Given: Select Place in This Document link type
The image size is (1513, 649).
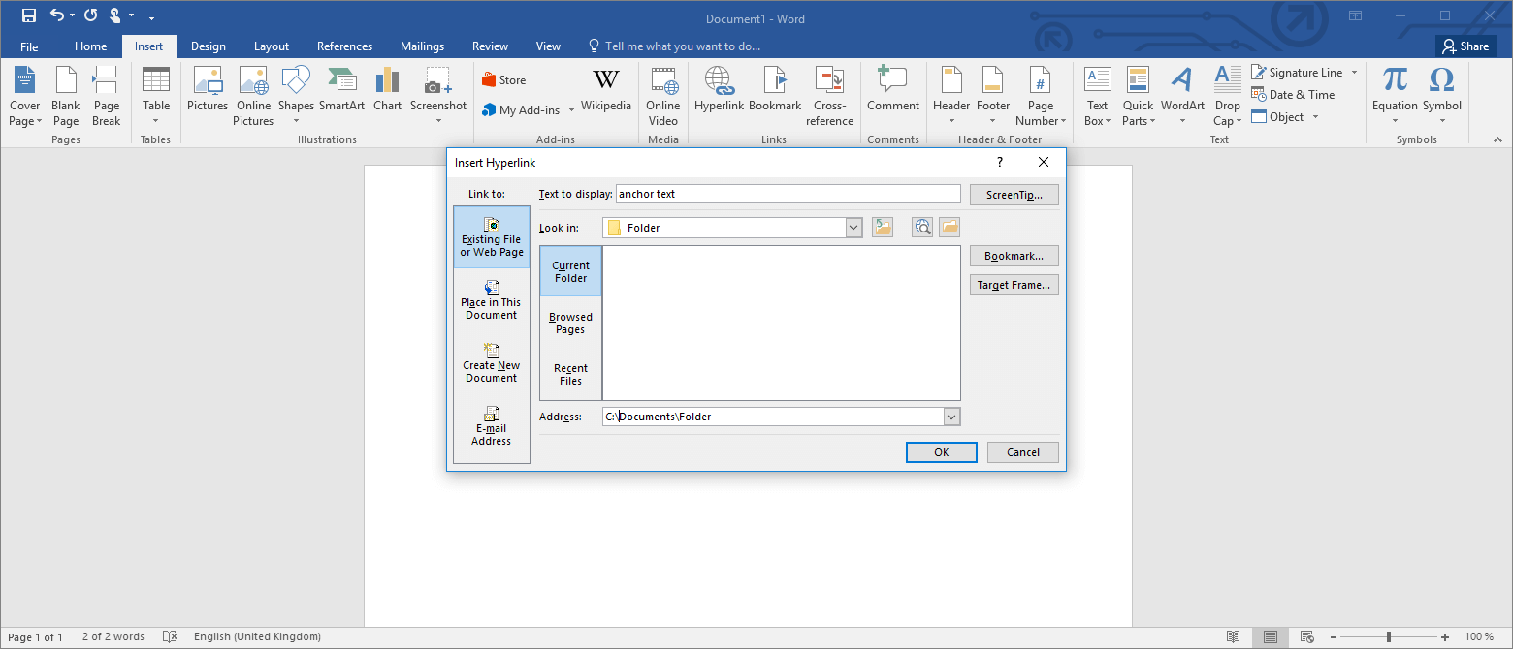Looking at the screenshot, I should (491, 298).
